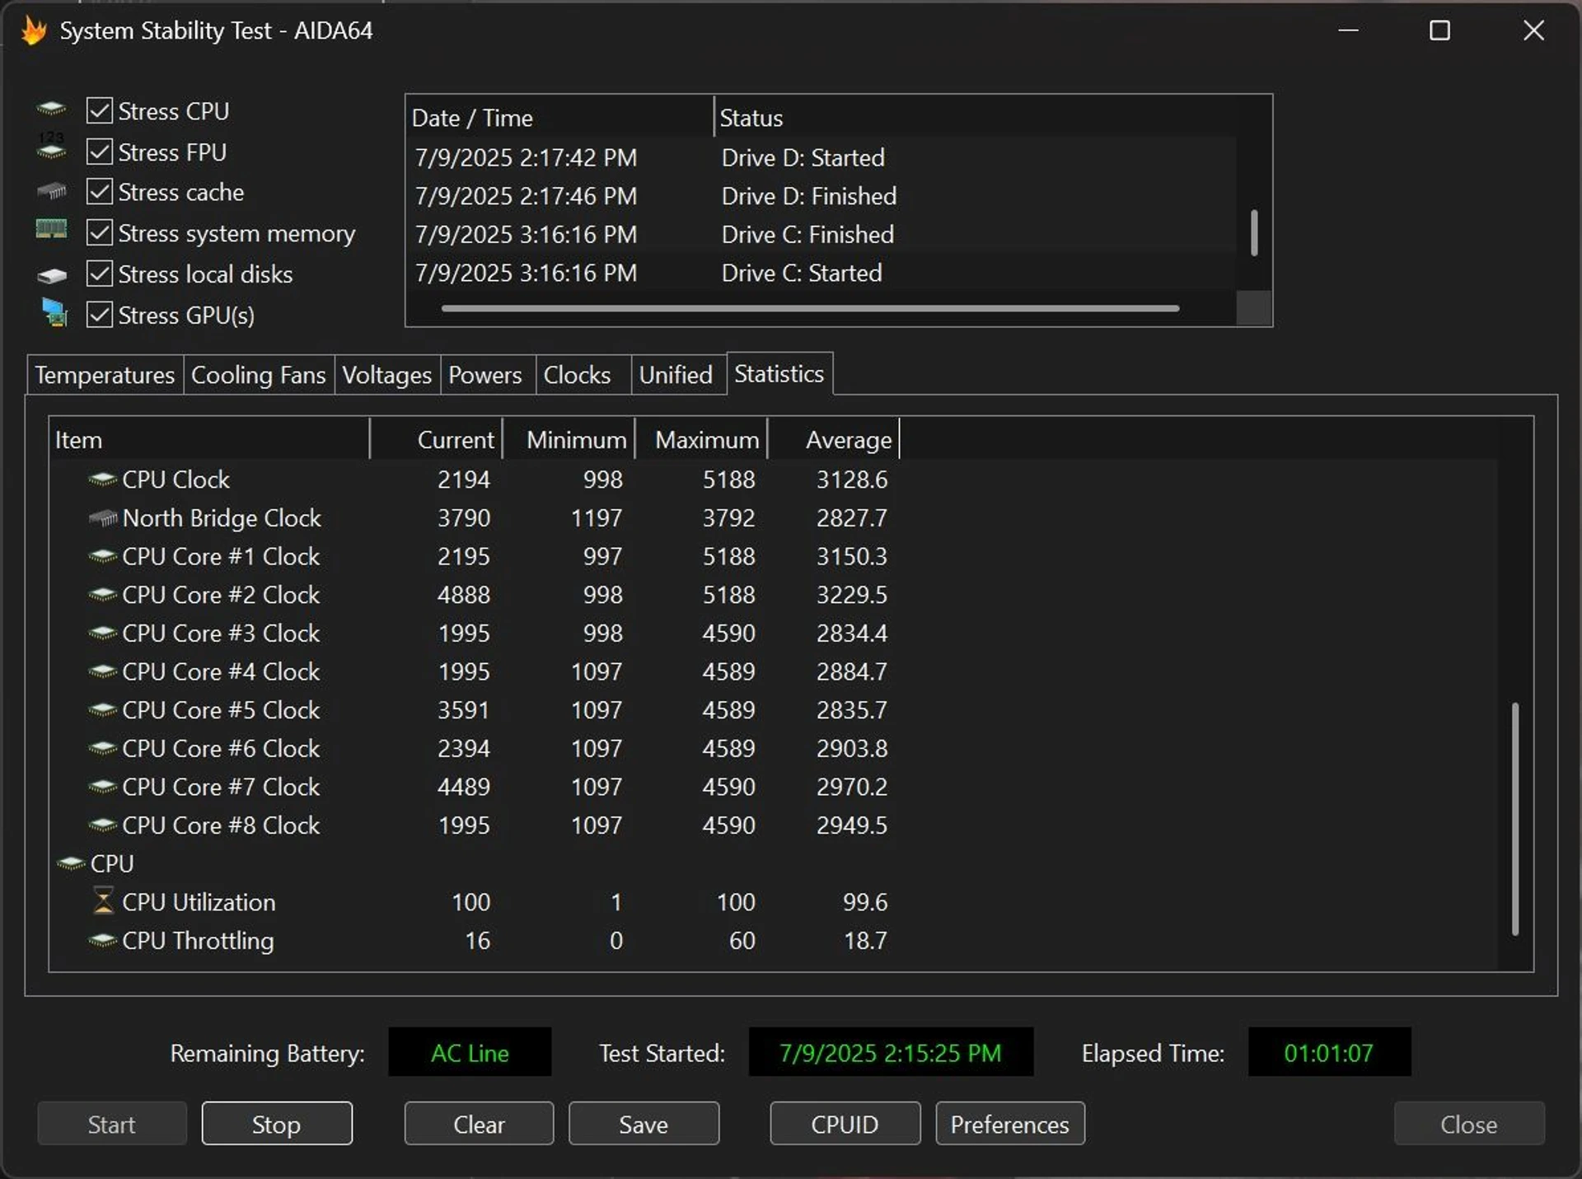
Task: Click the icon next to CPU Clock row
Action: pos(102,480)
